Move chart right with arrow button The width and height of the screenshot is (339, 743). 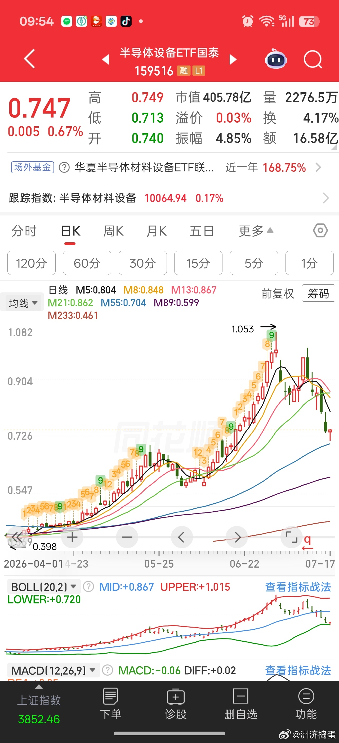237,537
